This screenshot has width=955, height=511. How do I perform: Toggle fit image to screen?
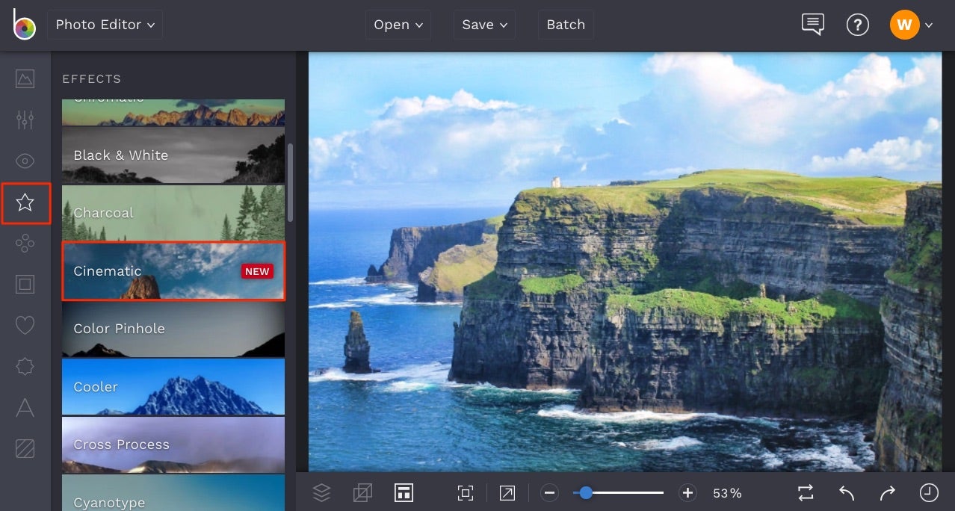click(466, 492)
